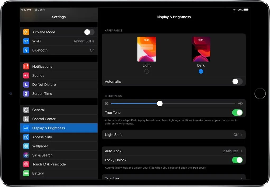Screen dimensions: 270x187
Task: Open Text Size via its chevron
Action: (x=241, y=178)
